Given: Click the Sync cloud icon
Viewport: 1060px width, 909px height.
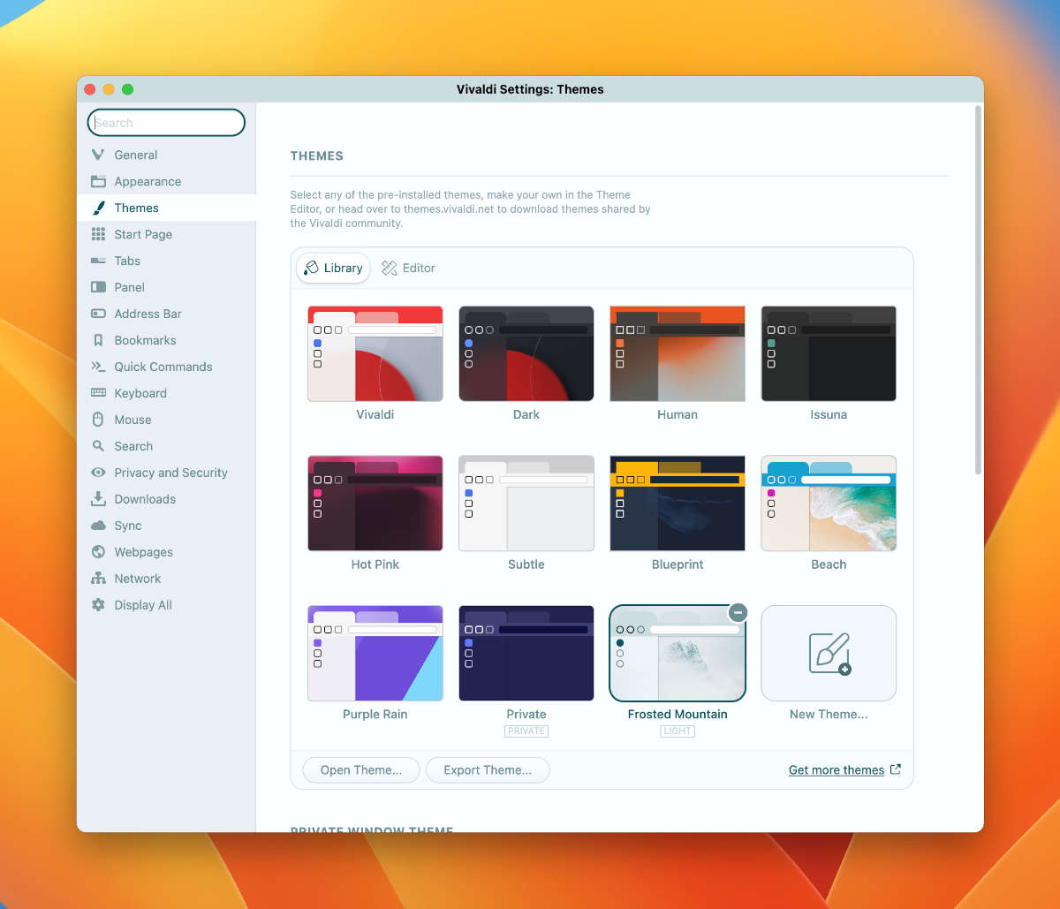Looking at the screenshot, I should pyautogui.click(x=98, y=526).
